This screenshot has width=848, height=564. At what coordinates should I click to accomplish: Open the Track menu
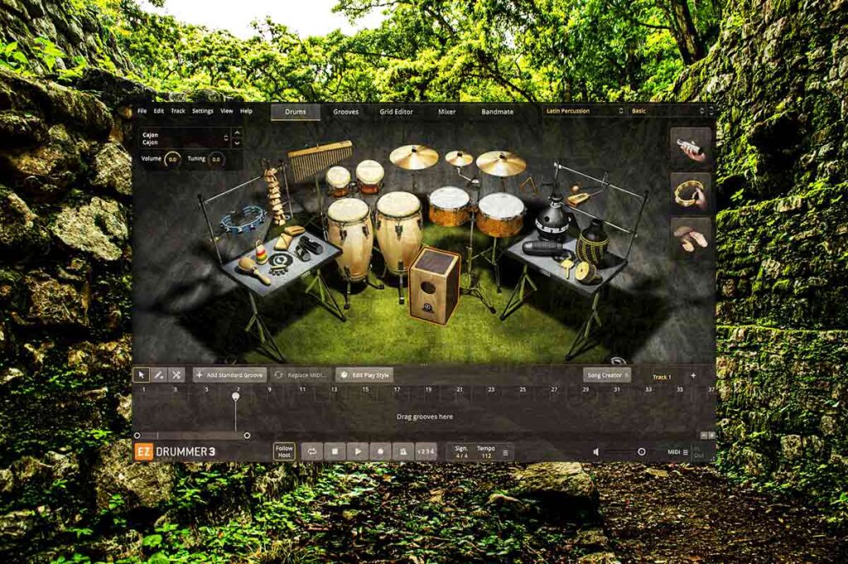(178, 111)
